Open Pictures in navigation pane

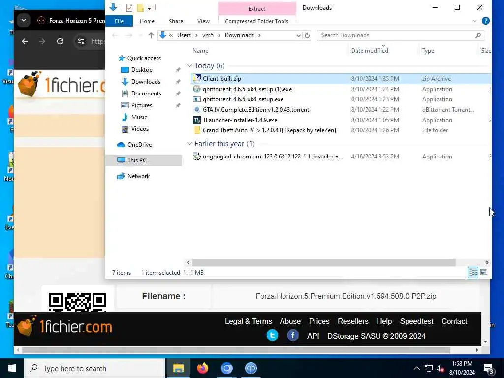[141, 105]
